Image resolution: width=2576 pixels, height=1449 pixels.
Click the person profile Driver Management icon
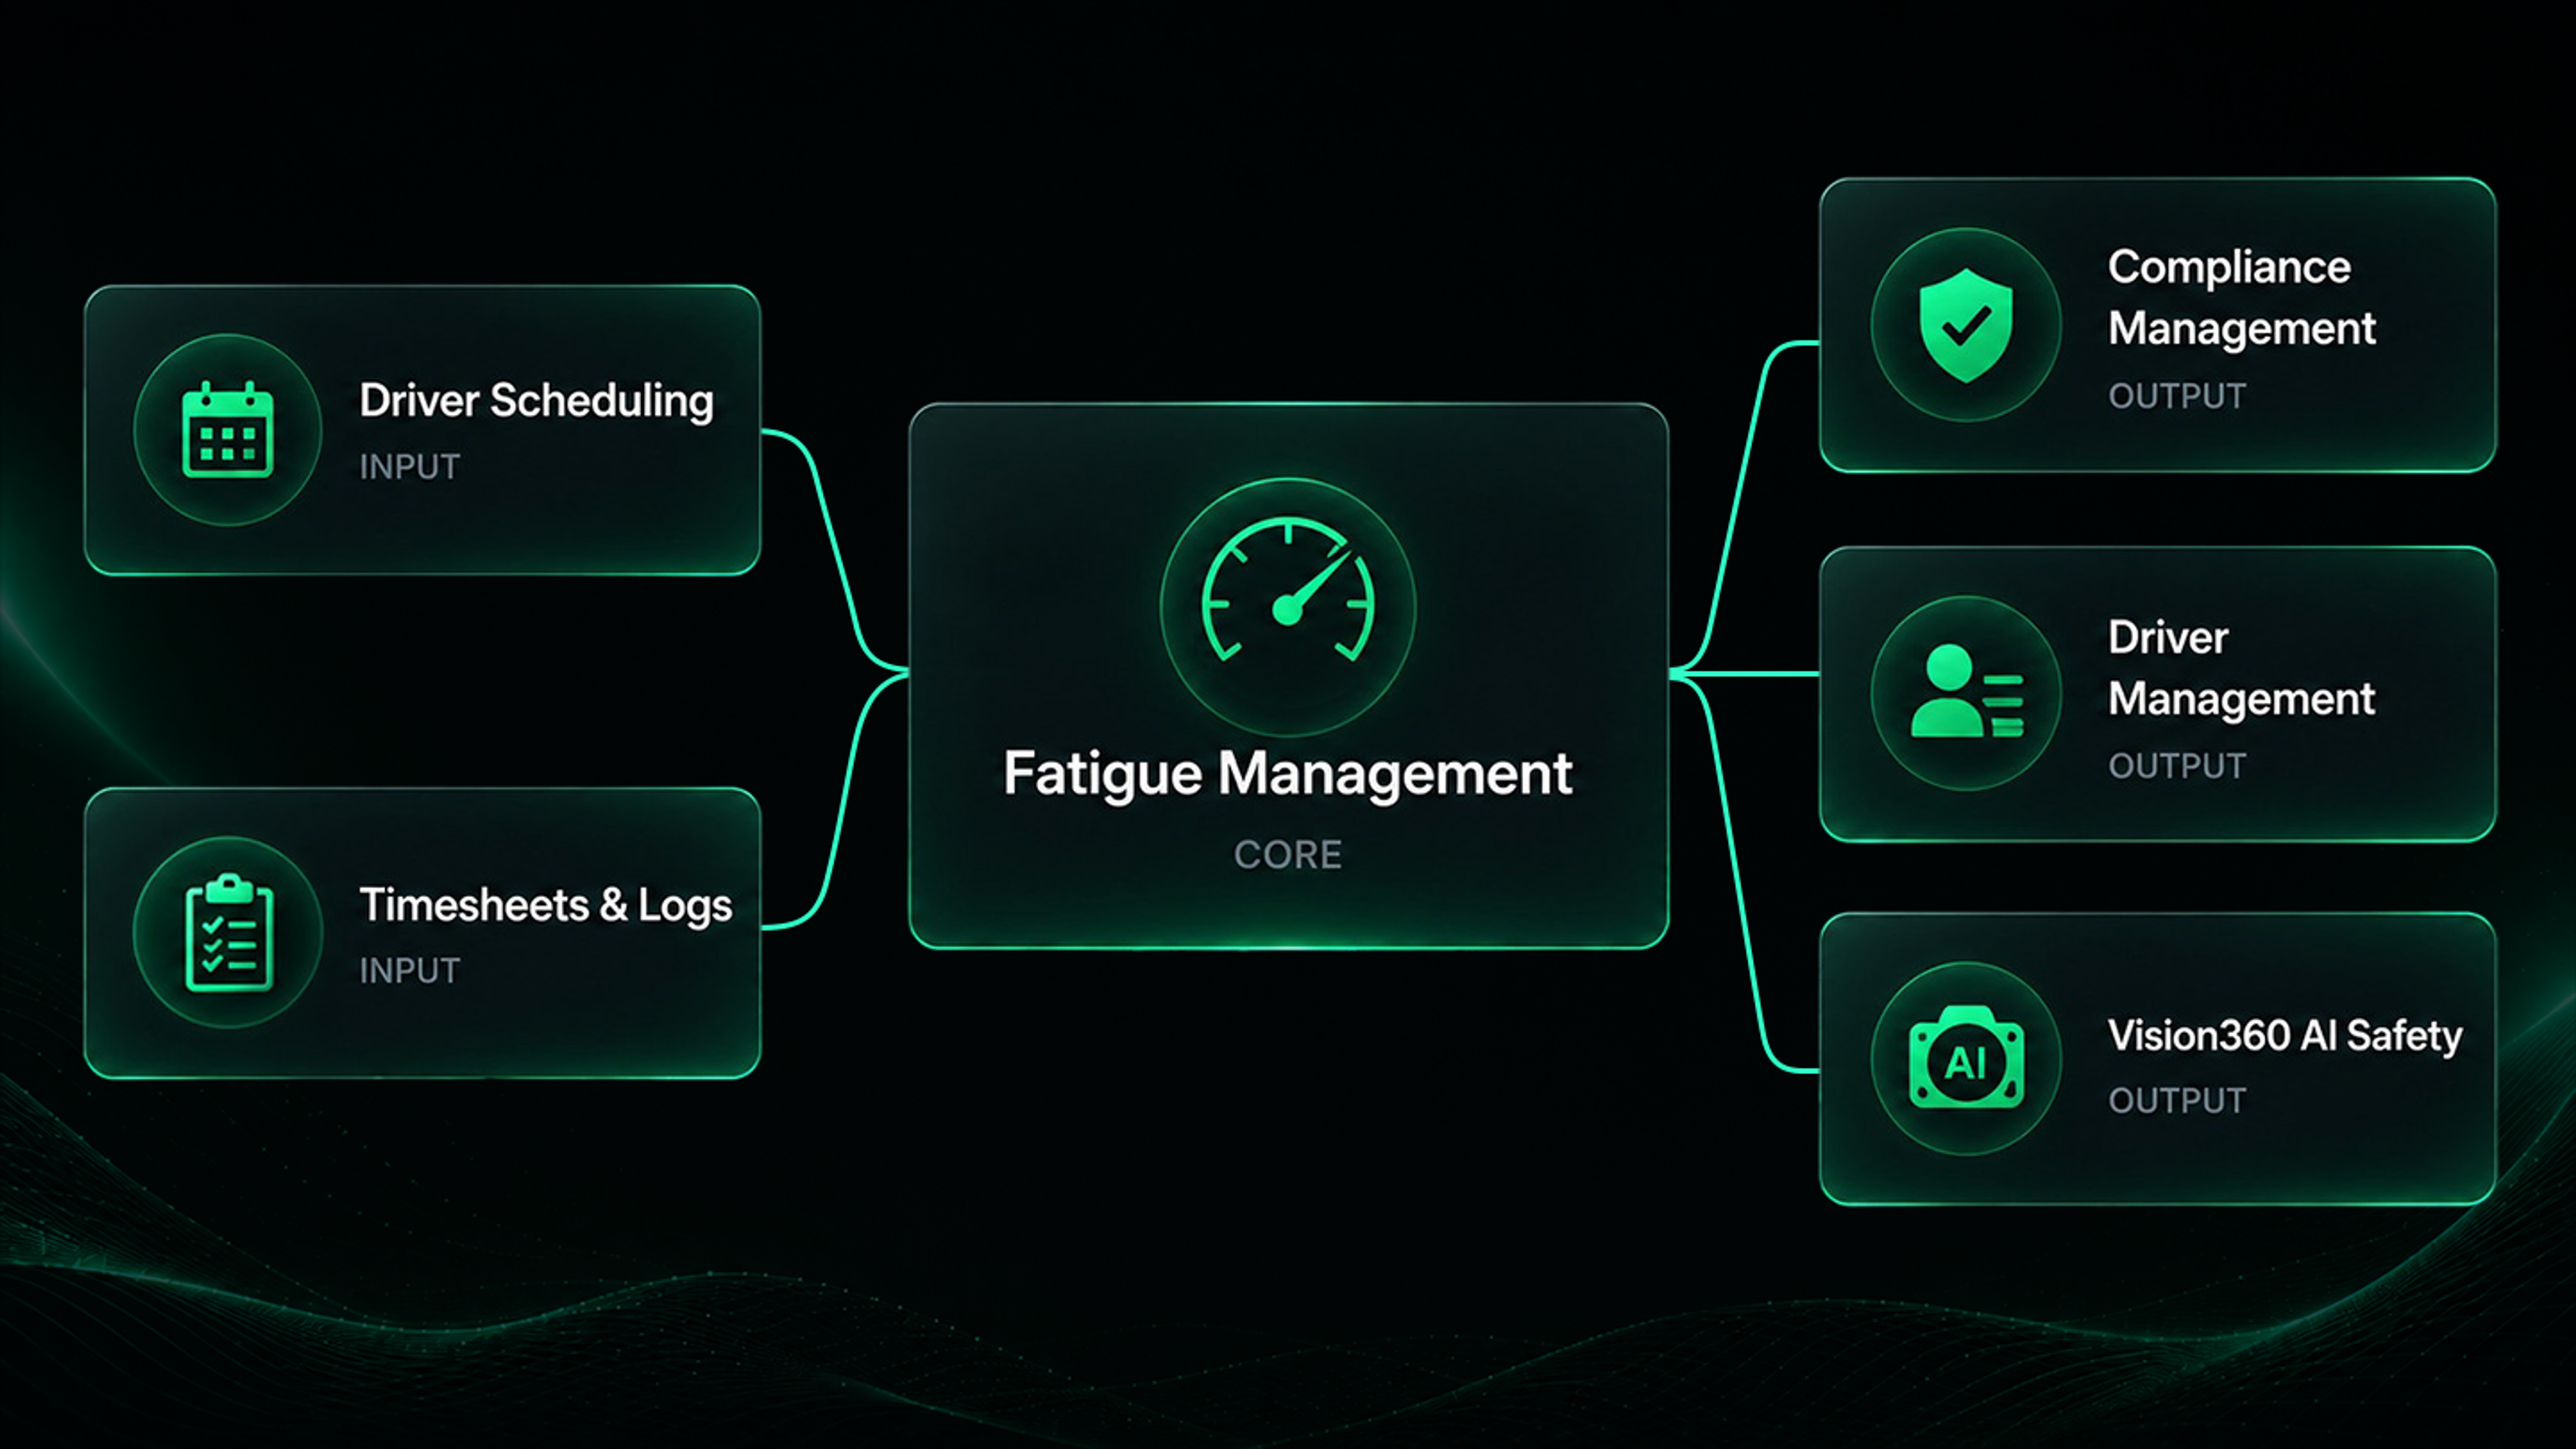tap(1967, 692)
